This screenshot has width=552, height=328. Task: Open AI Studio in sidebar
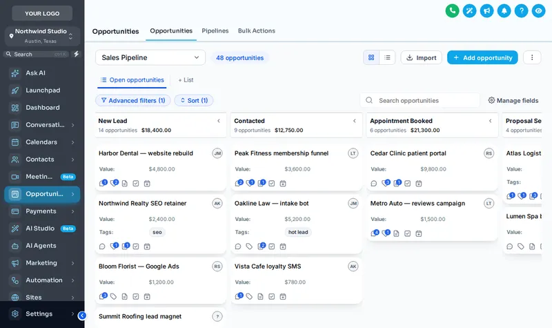pos(42,229)
